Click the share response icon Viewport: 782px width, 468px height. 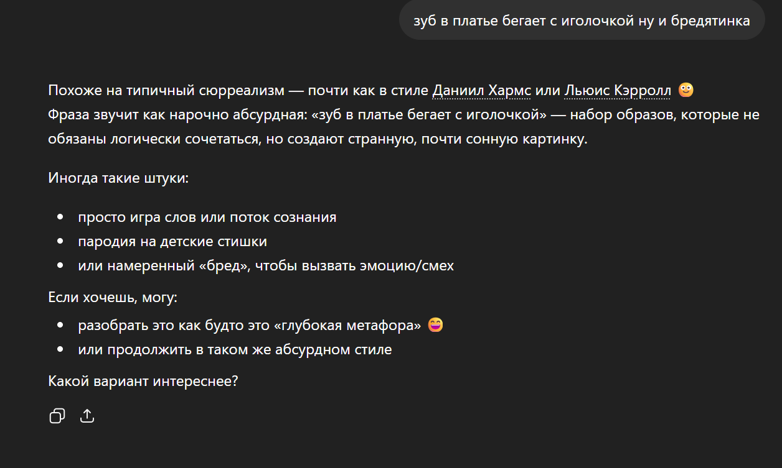pyautogui.click(x=87, y=416)
